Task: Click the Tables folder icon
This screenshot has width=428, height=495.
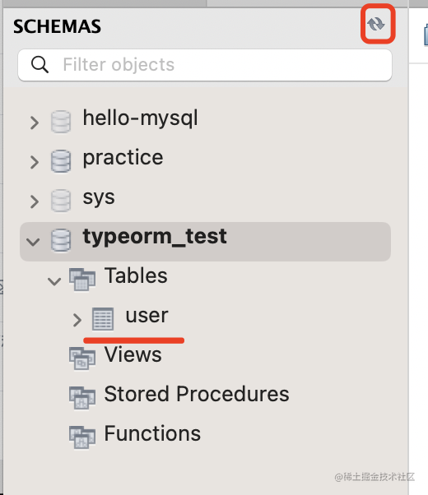Action: click(x=82, y=280)
